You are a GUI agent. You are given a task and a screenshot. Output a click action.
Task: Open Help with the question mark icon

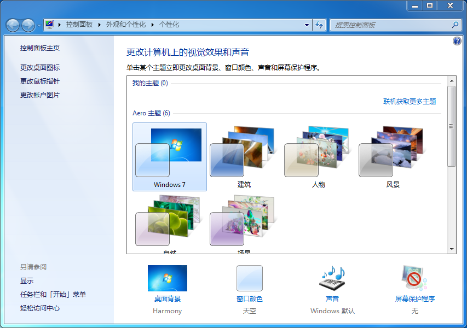pyautogui.click(x=457, y=41)
